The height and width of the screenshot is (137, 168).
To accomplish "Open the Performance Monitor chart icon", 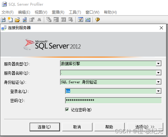I will pos(88,20).
